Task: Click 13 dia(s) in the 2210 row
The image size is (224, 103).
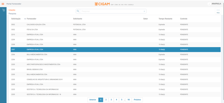Action: 162,35
